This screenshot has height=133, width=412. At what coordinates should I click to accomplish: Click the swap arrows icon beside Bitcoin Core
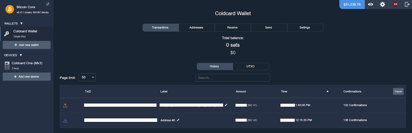click(x=48, y=4)
